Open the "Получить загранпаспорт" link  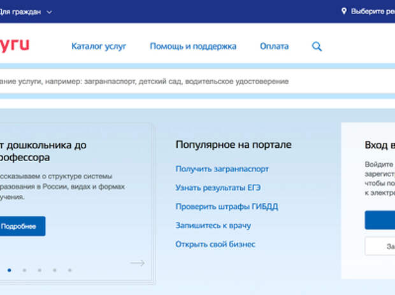(222, 169)
